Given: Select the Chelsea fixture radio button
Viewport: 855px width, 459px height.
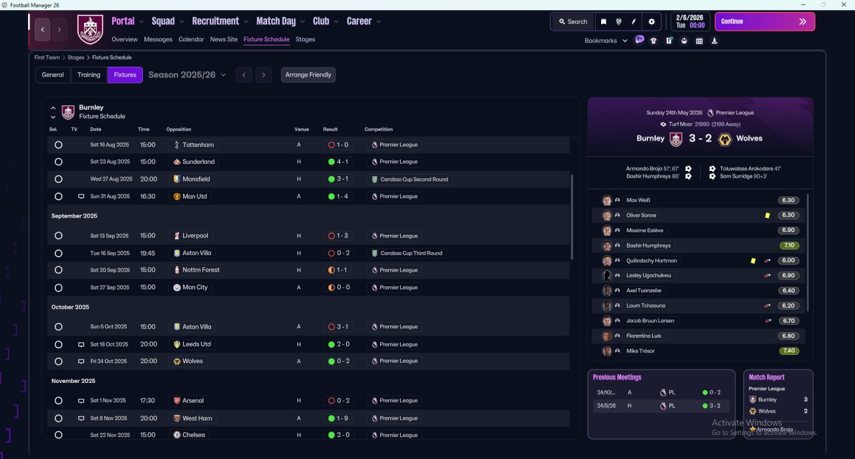Looking at the screenshot, I should click(58, 435).
